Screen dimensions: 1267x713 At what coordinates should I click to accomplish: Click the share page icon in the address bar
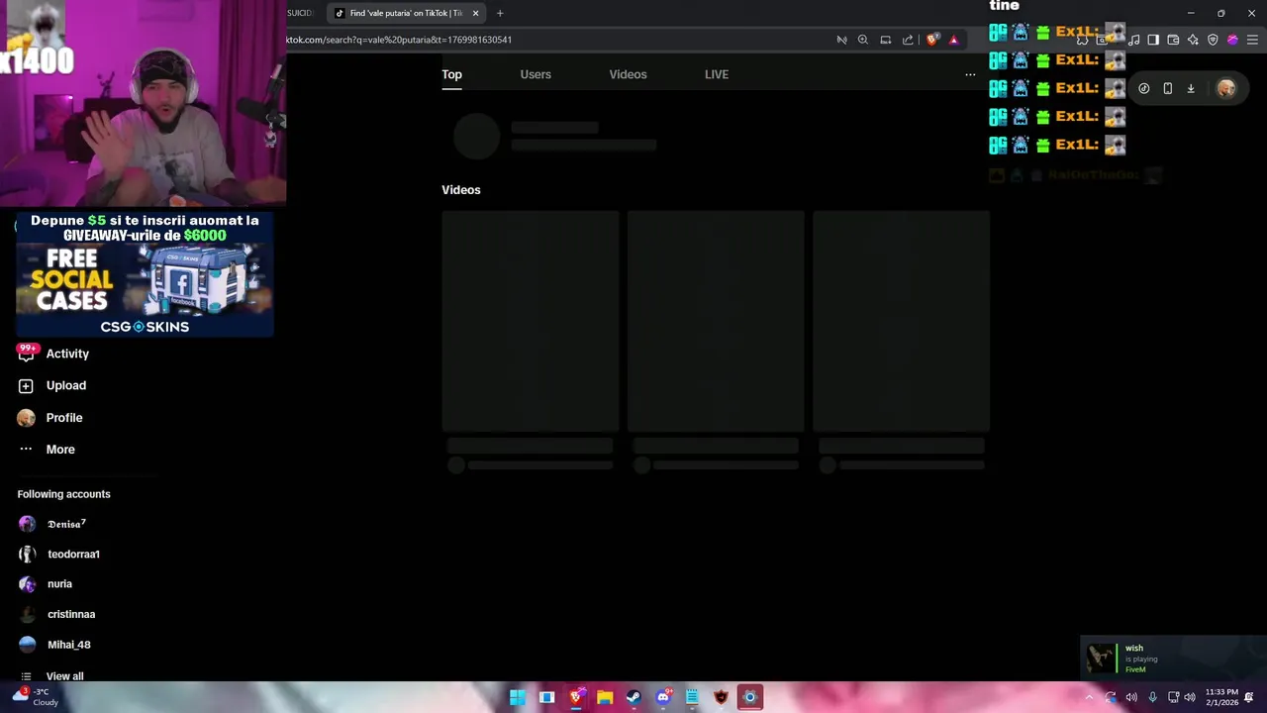(908, 40)
